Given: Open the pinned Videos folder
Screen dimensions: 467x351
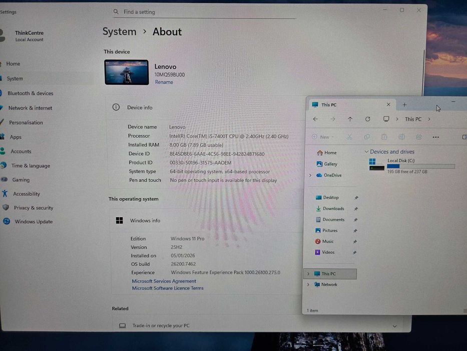Looking at the screenshot, I should pyautogui.click(x=324, y=252).
